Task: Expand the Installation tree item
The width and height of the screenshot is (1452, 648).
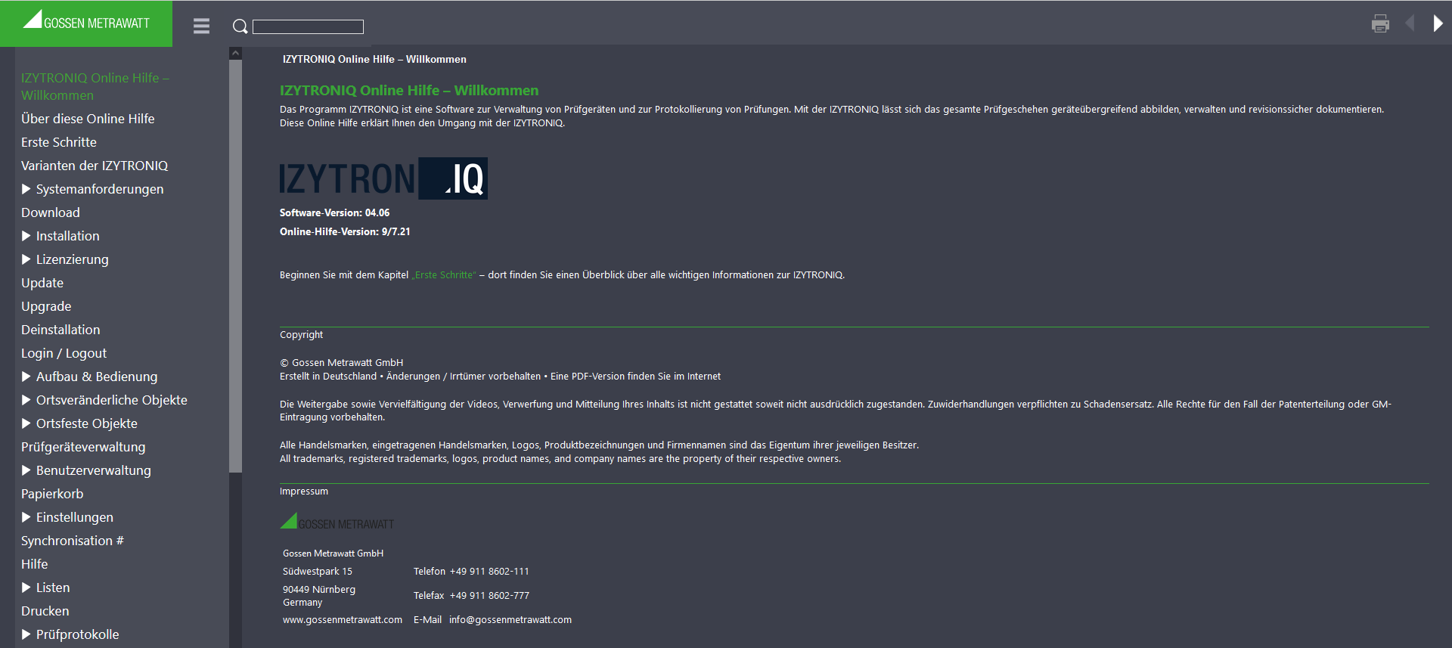Action: click(26, 236)
